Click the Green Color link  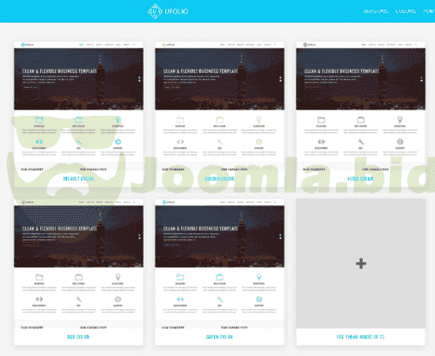[x=219, y=337]
